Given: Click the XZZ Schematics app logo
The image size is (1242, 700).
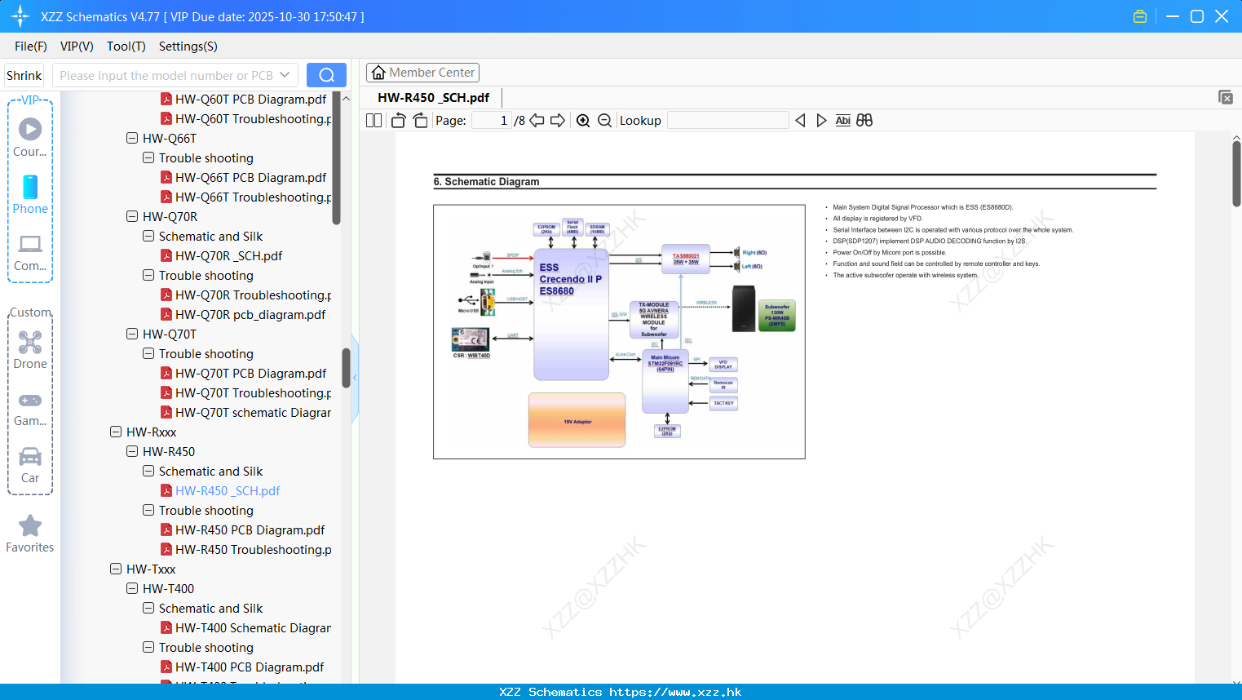Looking at the screenshot, I should click(20, 16).
